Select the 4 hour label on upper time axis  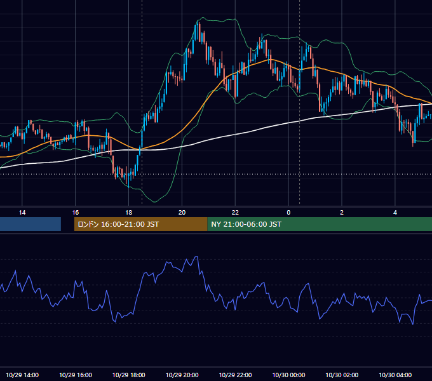pos(395,213)
